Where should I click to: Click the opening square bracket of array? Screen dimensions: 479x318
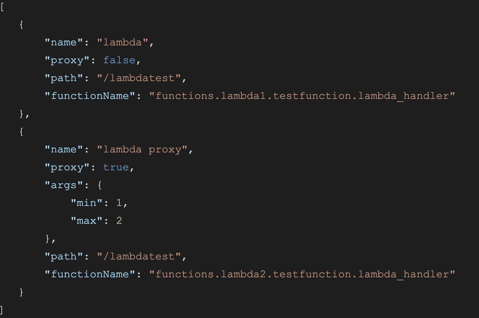click(2, 7)
